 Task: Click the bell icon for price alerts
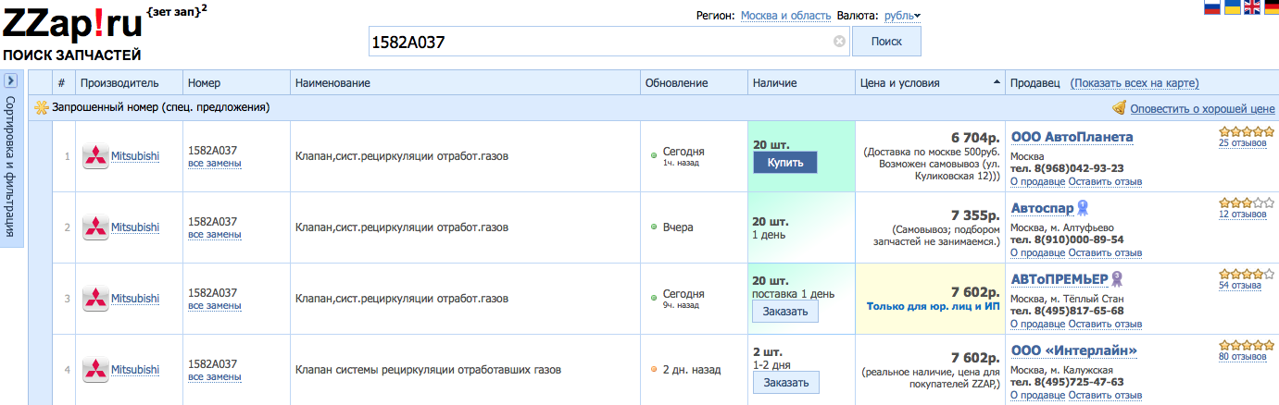point(1119,107)
